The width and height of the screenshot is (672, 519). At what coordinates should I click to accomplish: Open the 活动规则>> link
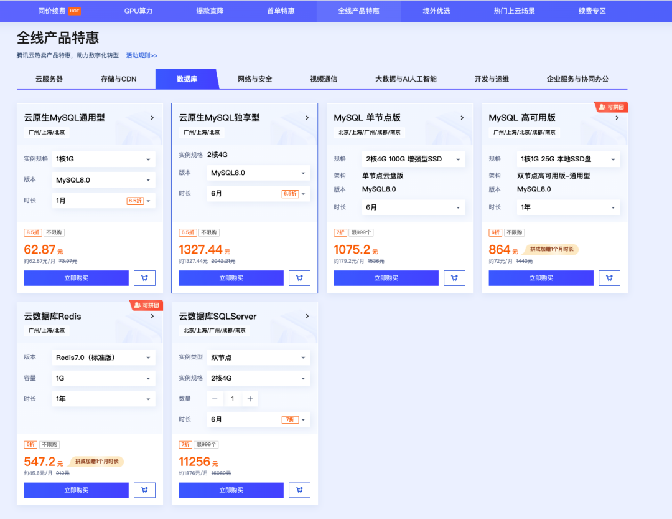click(x=142, y=55)
